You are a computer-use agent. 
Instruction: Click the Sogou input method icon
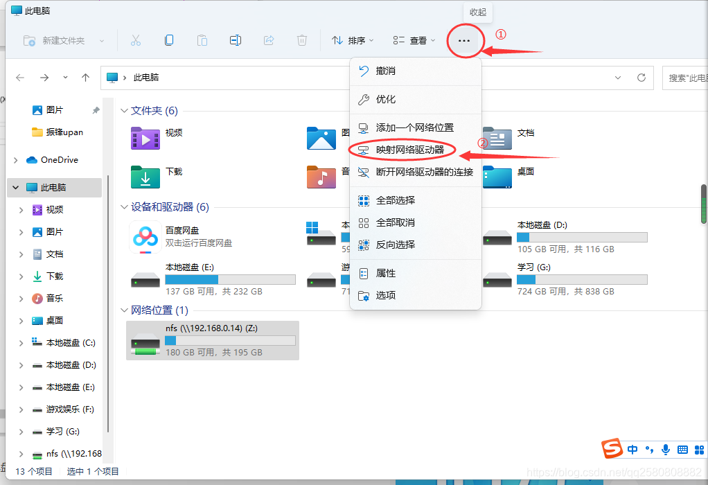click(612, 449)
